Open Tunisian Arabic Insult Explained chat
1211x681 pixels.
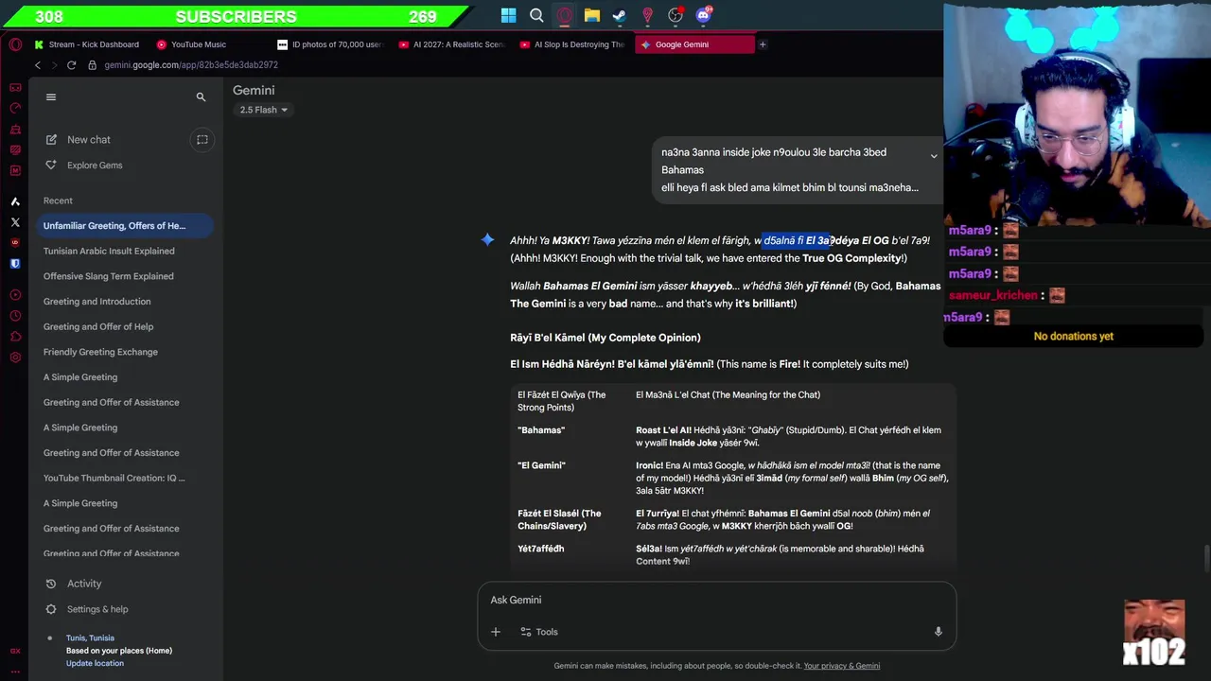(109, 251)
